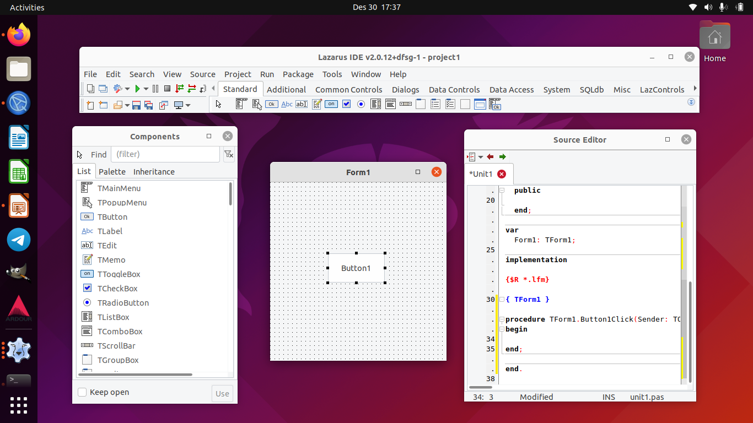Jump forward in Source Editor history

point(502,157)
